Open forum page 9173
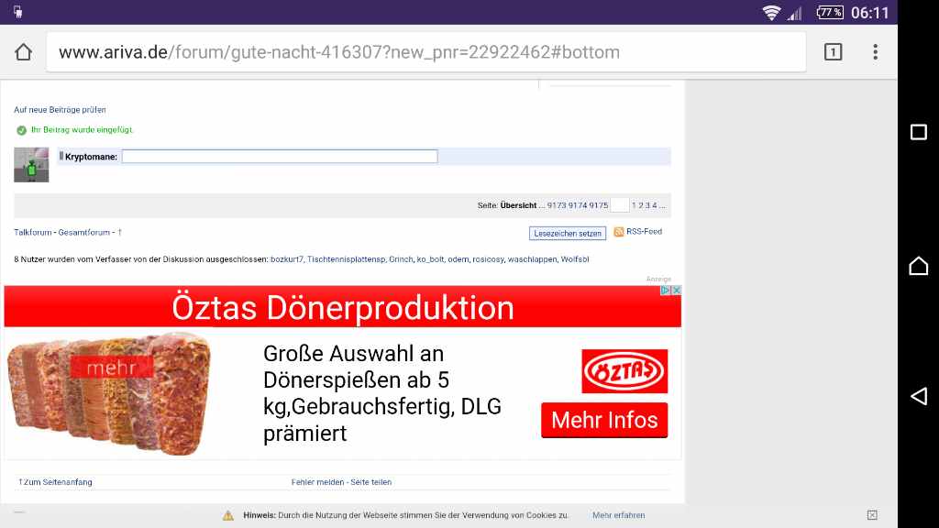The width and height of the screenshot is (939, 528). [557, 205]
